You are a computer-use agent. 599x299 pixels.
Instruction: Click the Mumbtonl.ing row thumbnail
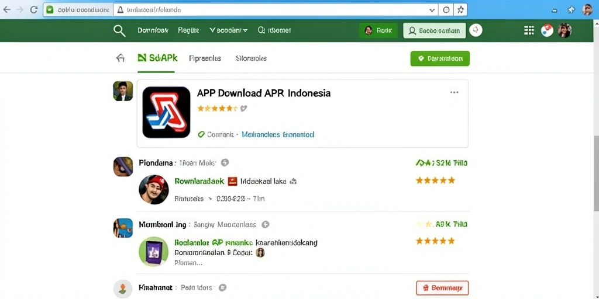point(123,228)
